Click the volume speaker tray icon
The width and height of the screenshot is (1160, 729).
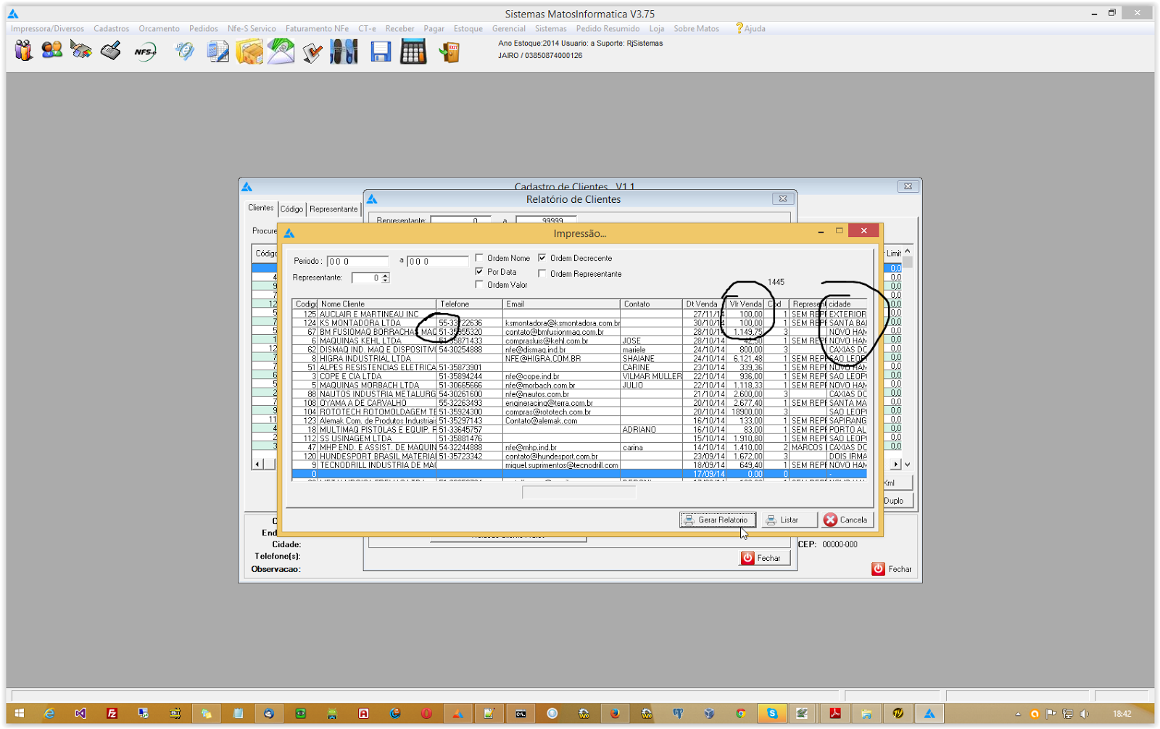point(1085,714)
